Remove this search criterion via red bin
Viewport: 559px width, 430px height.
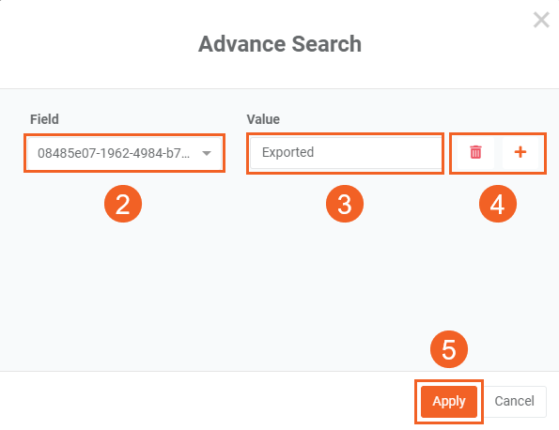click(475, 152)
